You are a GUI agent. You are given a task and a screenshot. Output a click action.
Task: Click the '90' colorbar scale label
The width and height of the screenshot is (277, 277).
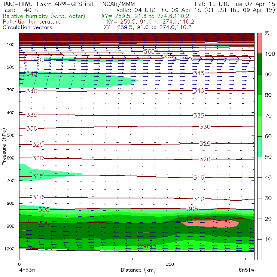tap(268, 74)
